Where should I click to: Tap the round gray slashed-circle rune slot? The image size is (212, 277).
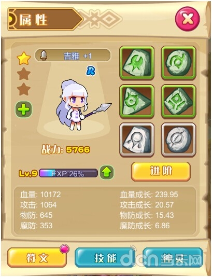tap(178, 140)
